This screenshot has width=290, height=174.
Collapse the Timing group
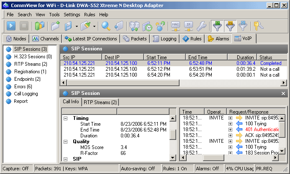pos(65,118)
